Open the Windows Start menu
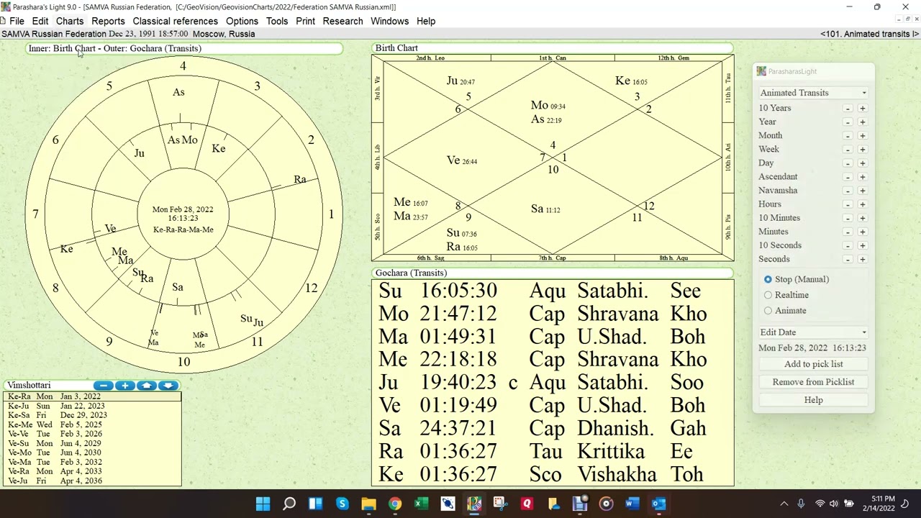Image resolution: width=921 pixels, height=518 pixels. click(x=263, y=504)
